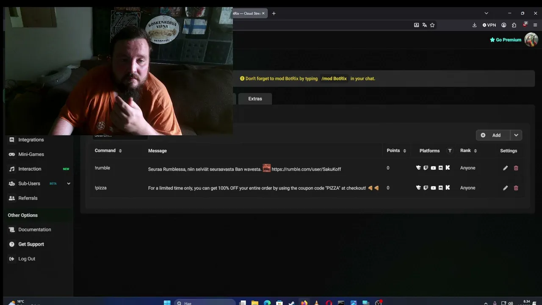Viewport: 542px width, 305px height.
Task: Open Get Support in the sidebar
Action: tap(31, 244)
